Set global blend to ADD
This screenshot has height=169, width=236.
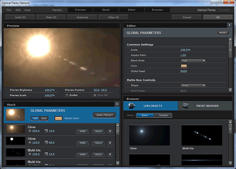click(35, 119)
